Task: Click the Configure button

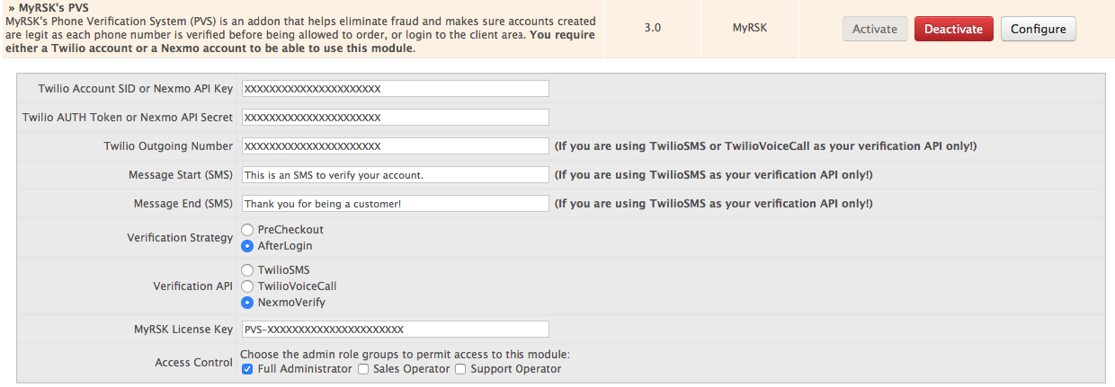Action: [x=1038, y=29]
